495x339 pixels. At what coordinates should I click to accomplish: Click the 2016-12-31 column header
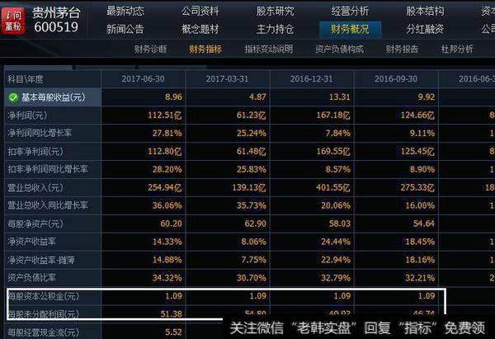pyautogui.click(x=312, y=79)
